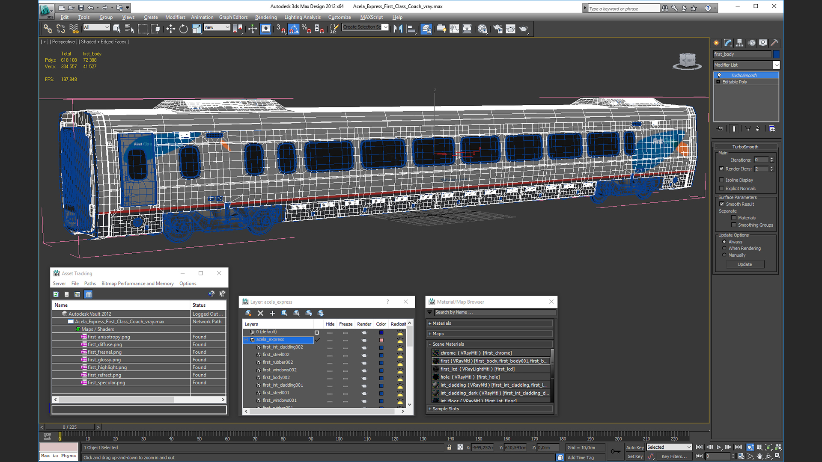Screen dimensions: 822x462
Task: Toggle the Angle Snap tool
Action: (x=294, y=29)
